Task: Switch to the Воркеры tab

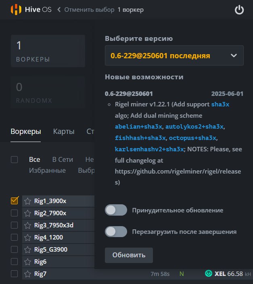Action: [x=26, y=131]
